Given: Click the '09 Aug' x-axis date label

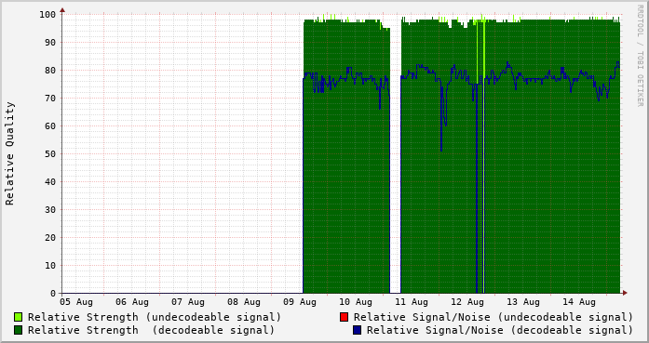Looking at the screenshot, I should pos(300,302).
